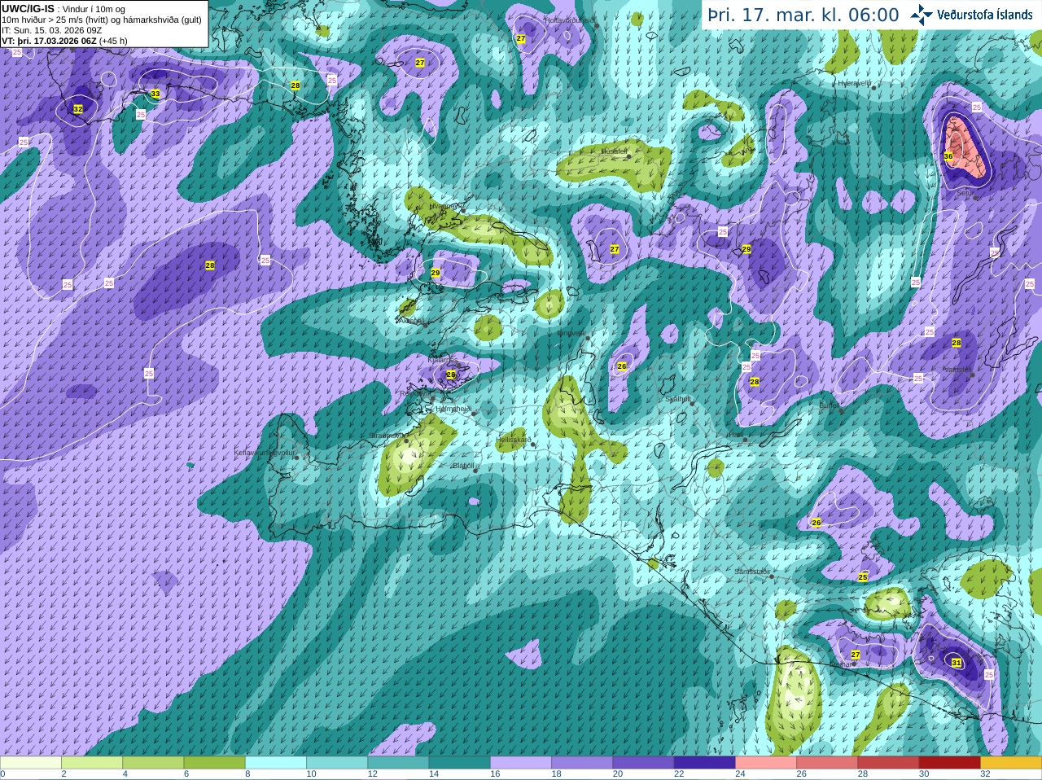Click the legend scale value 16
1042x780 pixels.
495,774
